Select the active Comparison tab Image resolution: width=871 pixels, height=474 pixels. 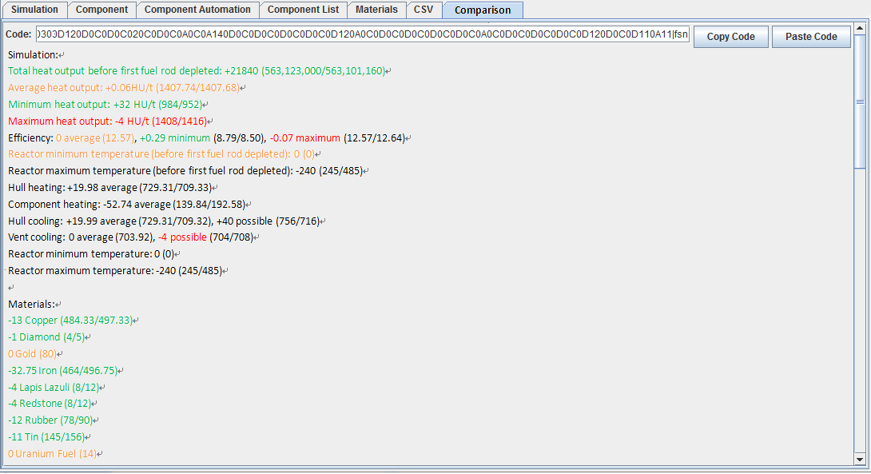pos(482,10)
